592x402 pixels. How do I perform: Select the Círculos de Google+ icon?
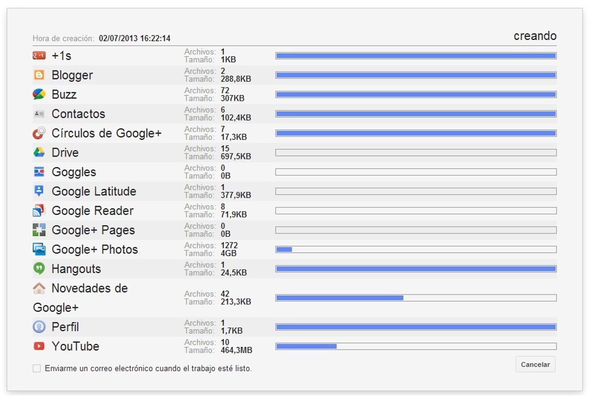[39, 133]
